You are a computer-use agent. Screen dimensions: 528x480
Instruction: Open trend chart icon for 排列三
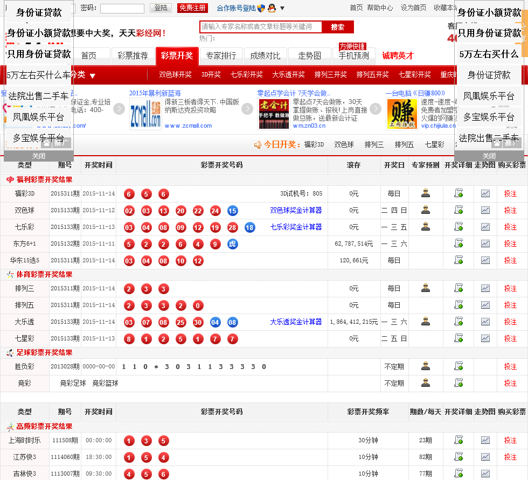(485, 288)
